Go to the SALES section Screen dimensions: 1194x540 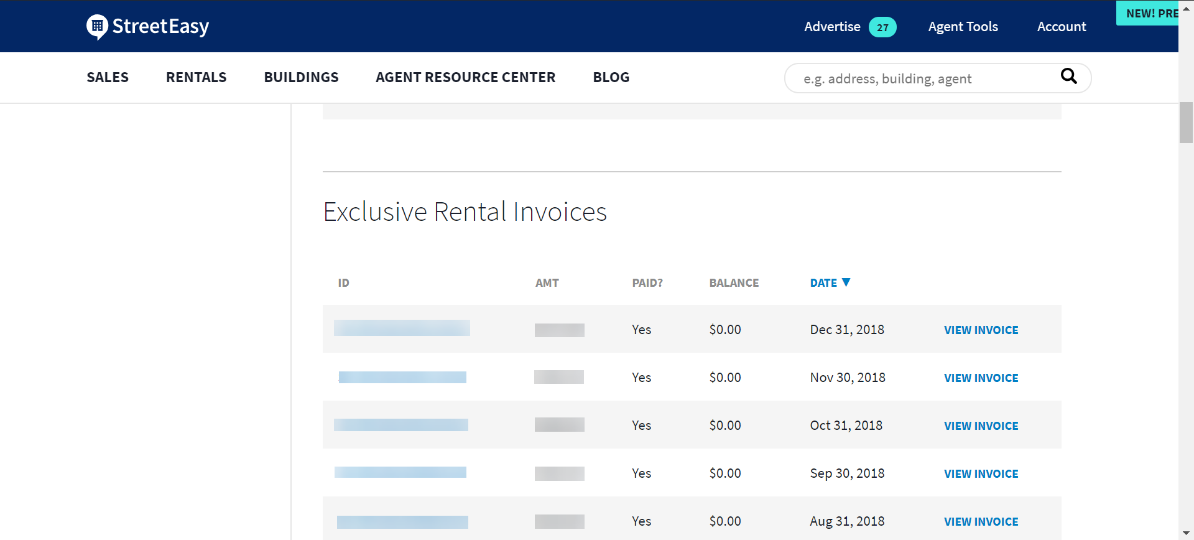click(x=108, y=77)
